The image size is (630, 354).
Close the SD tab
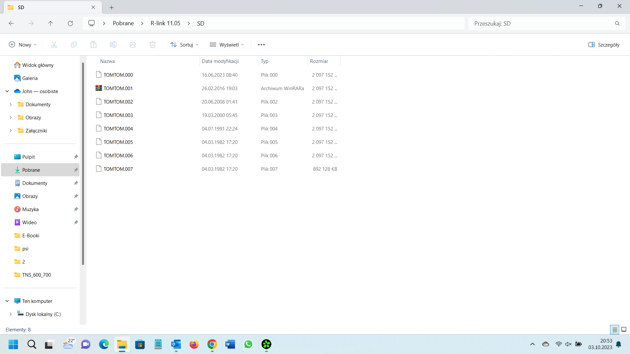click(93, 7)
